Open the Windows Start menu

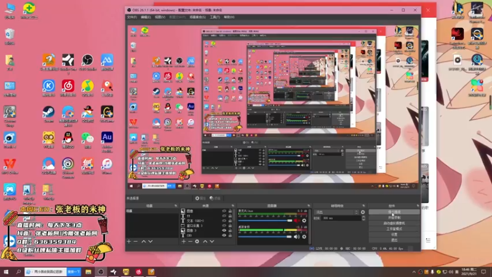point(6,272)
